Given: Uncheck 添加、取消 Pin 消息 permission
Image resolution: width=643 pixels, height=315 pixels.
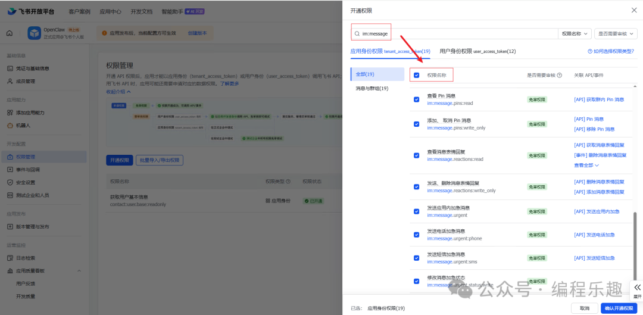Looking at the screenshot, I should point(417,124).
